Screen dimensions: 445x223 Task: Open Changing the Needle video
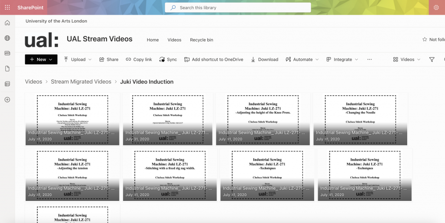pos(360,119)
